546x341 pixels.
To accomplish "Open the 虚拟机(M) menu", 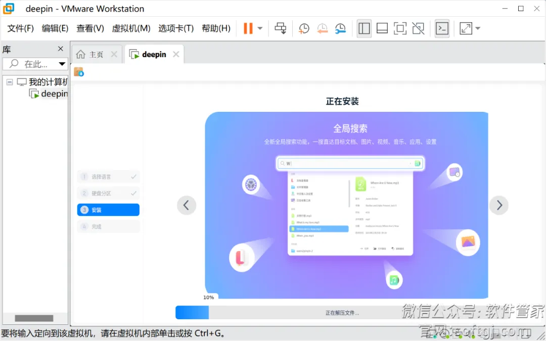I will click(131, 28).
